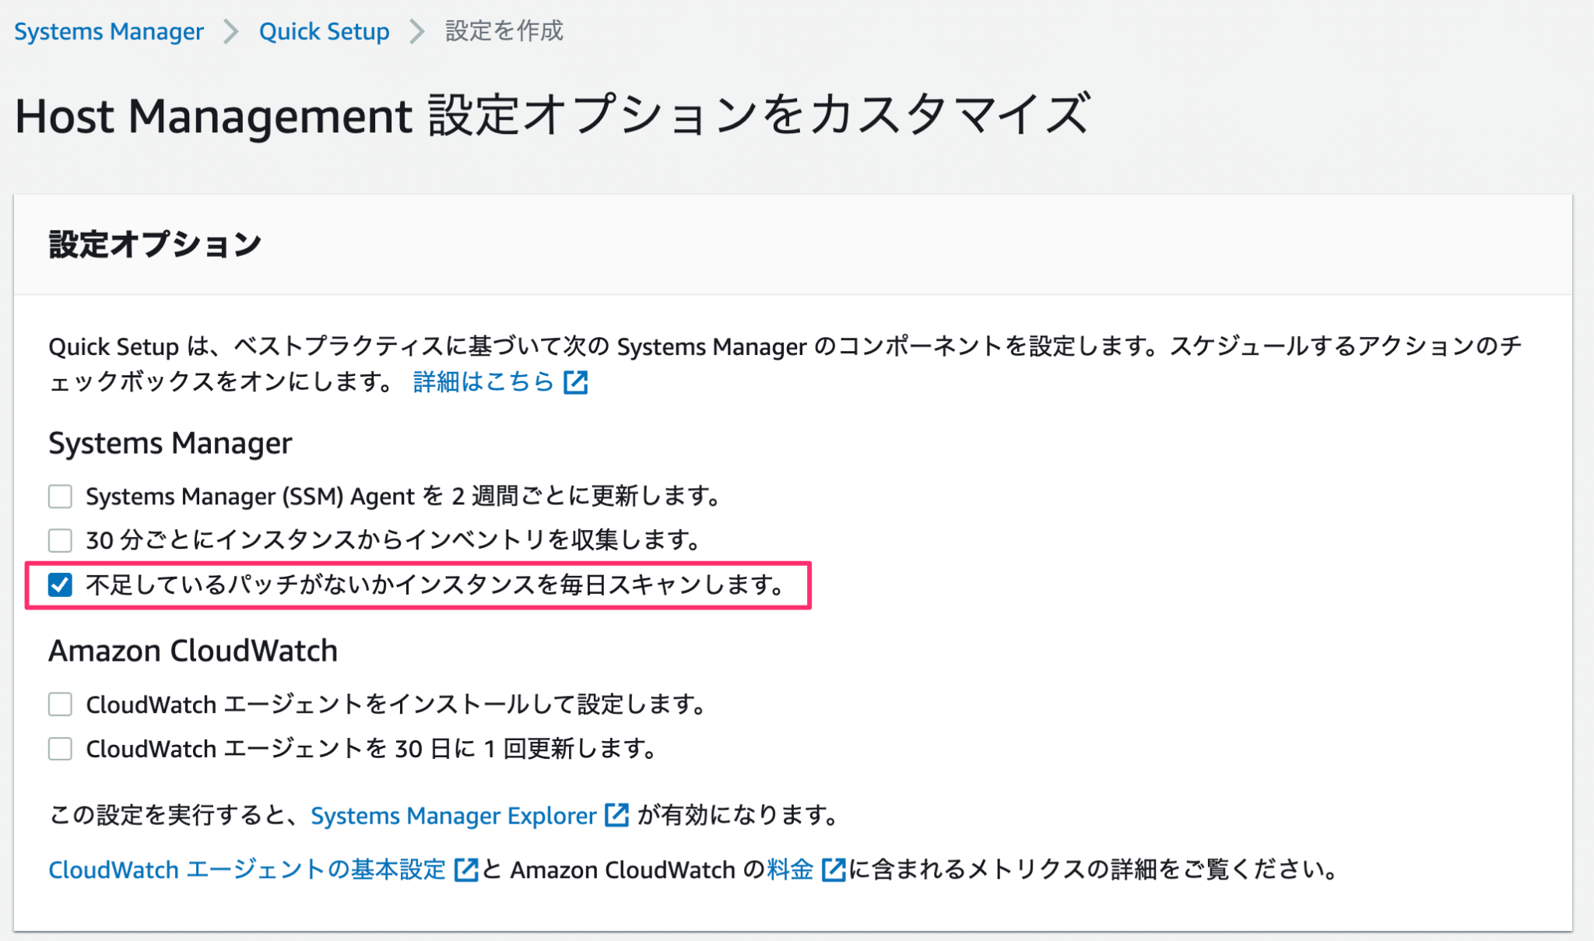This screenshot has width=1594, height=941.
Task: Enable CloudWatch agent install checkbox
Action: (59, 704)
